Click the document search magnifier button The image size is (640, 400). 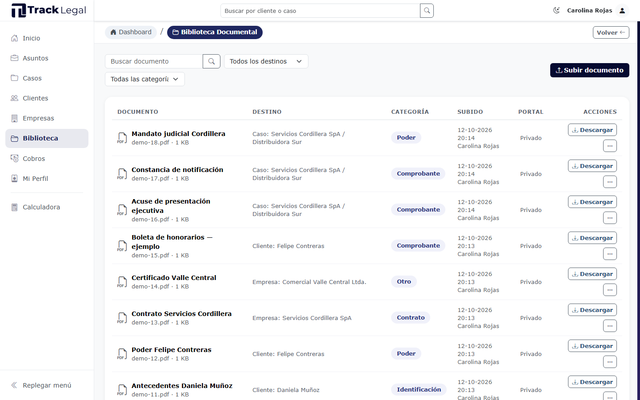(212, 61)
